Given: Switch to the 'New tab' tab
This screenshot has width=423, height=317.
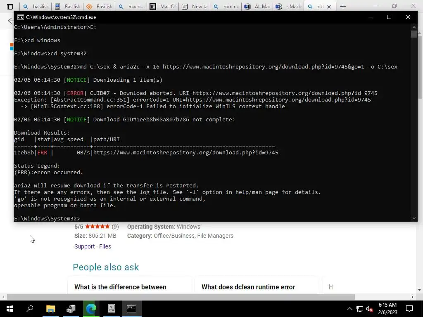Looking at the screenshot, I should (195, 7).
